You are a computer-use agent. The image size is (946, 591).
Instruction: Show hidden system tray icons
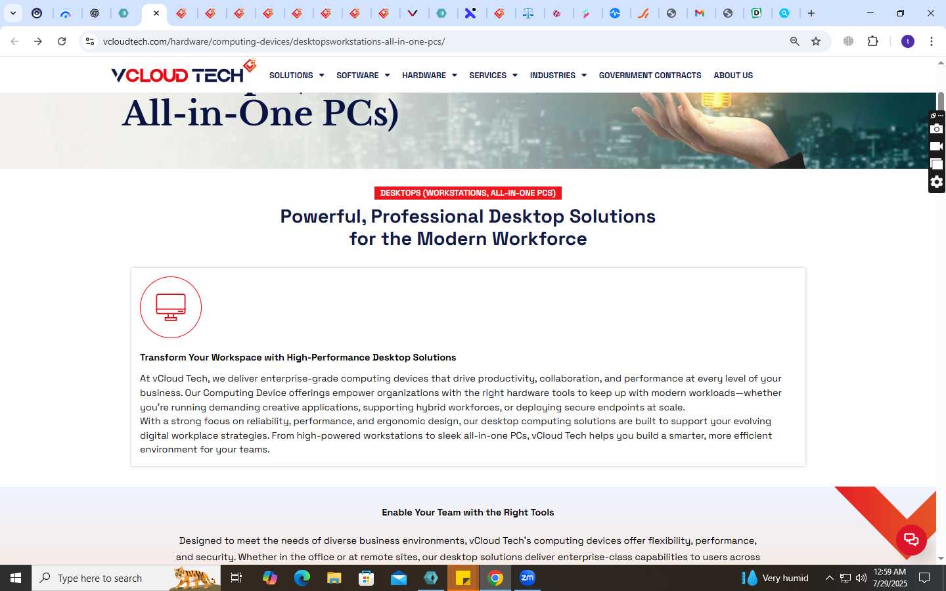tap(829, 578)
